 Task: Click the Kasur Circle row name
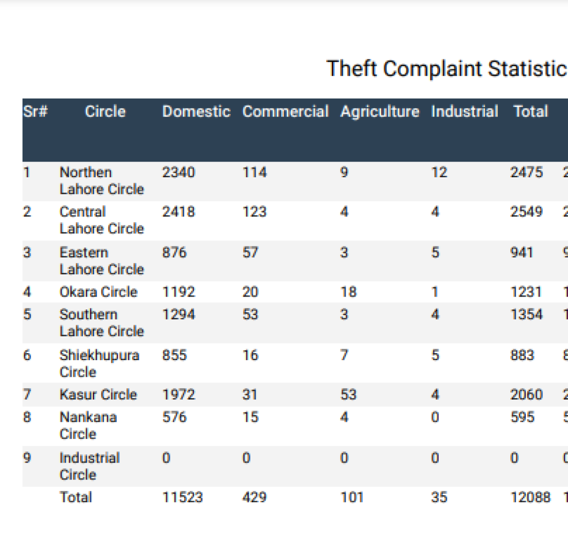click(98, 394)
